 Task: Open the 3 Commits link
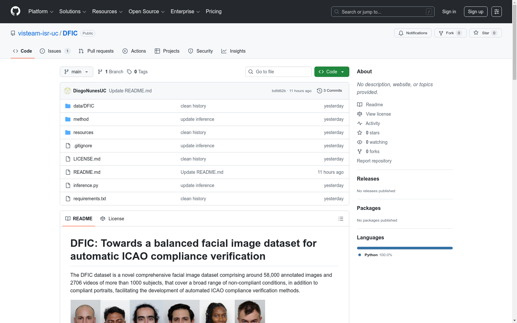pos(330,91)
